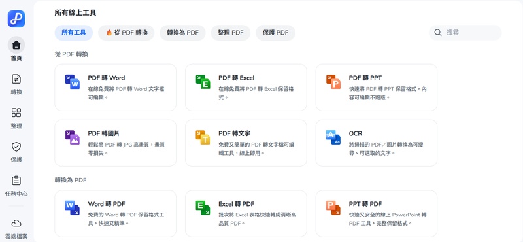523x242 pixels.
Task: Click the PDF 轉 Word description text
Action: click(x=126, y=94)
